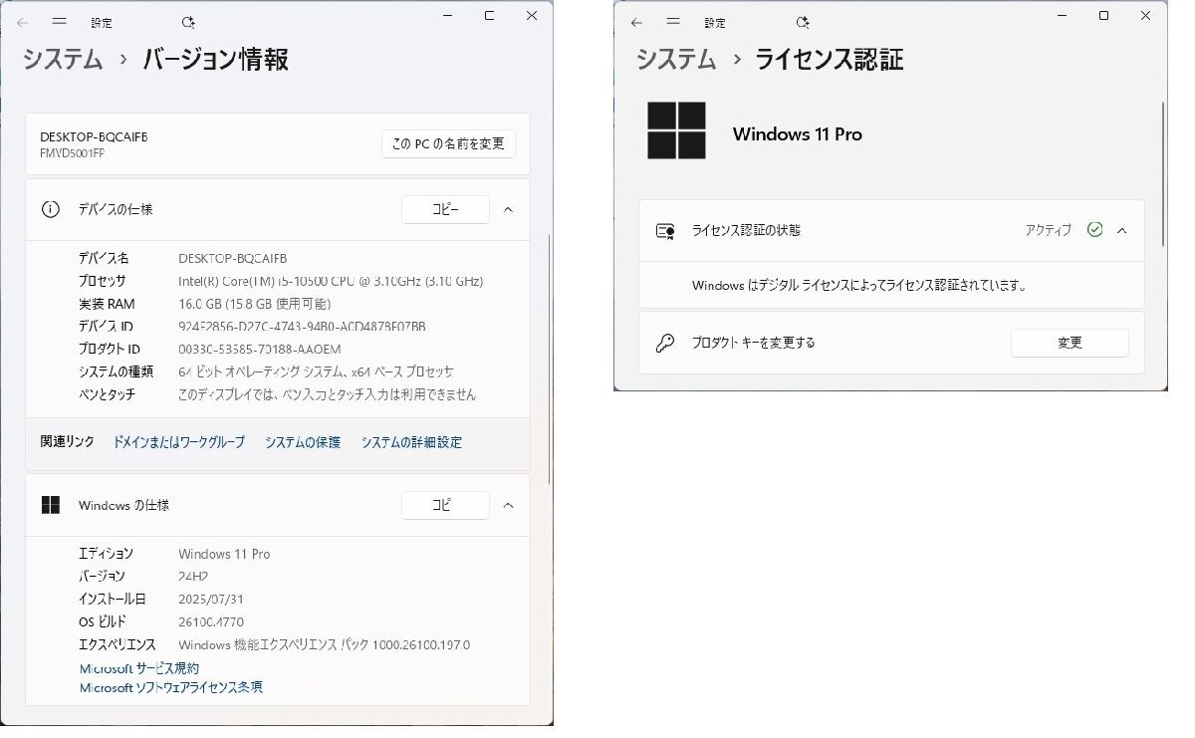This screenshot has height=738, width=1195.
Task: Select the デバイス ID value
Action: coord(303,327)
